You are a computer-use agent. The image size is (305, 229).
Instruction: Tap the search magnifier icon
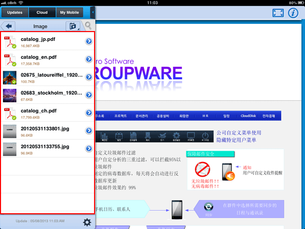coord(88,25)
